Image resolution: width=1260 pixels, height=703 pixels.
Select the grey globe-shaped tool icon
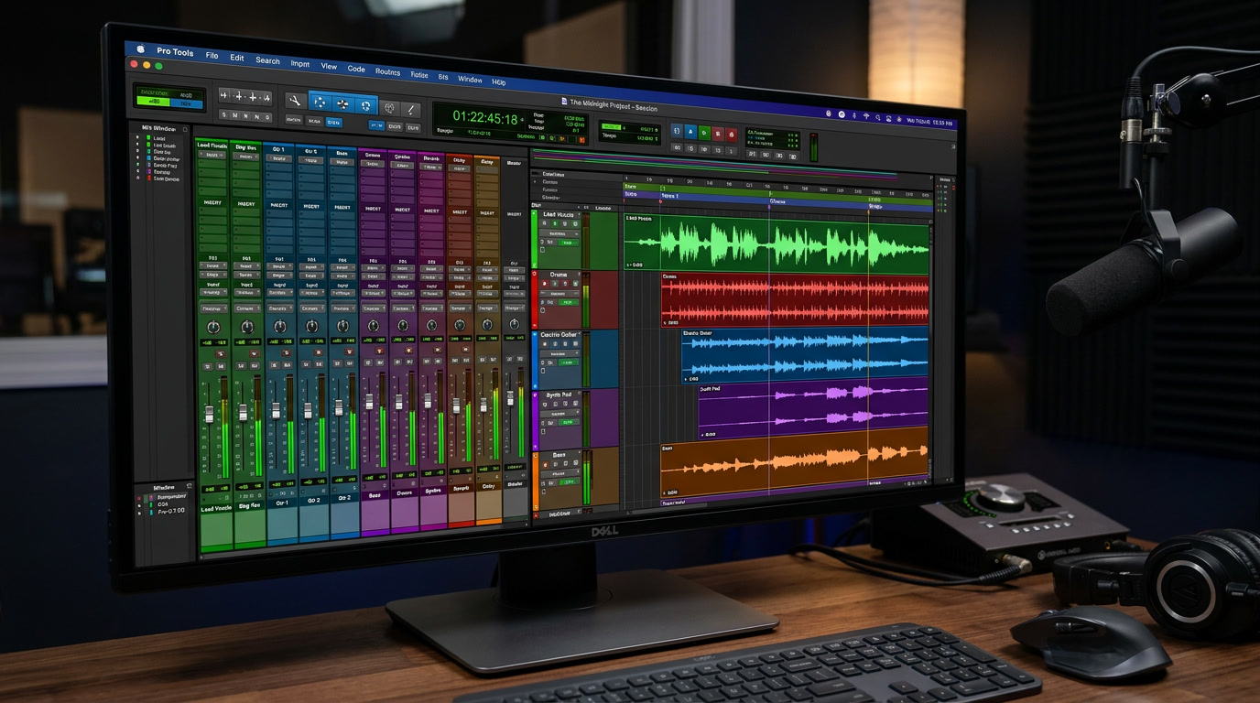coord(389,108)
